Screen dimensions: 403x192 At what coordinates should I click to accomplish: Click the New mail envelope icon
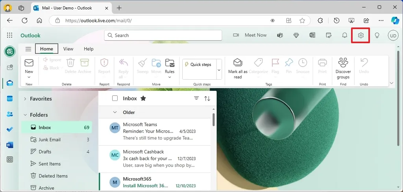coord(29,63)
